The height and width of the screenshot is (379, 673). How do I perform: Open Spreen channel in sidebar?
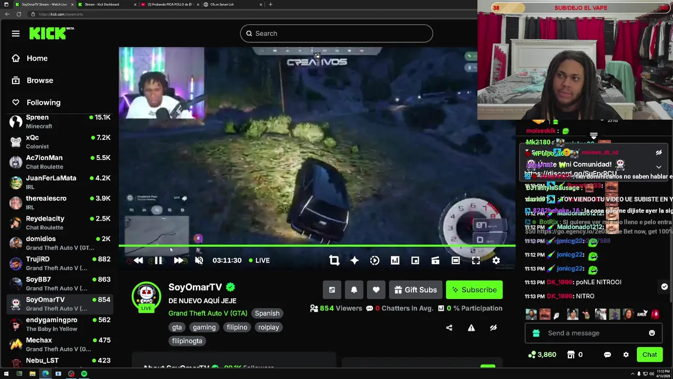coord(59,122)
